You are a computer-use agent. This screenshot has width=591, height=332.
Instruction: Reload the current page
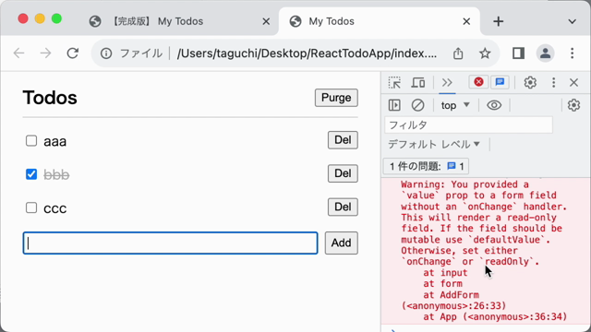(x=73, y=53)
